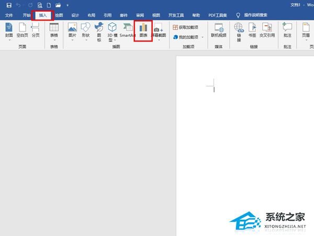Expand the 我的加载项 dropdown arrow
Image resolution: width=314 pixels, height=236 pixels.
[203, 37]
